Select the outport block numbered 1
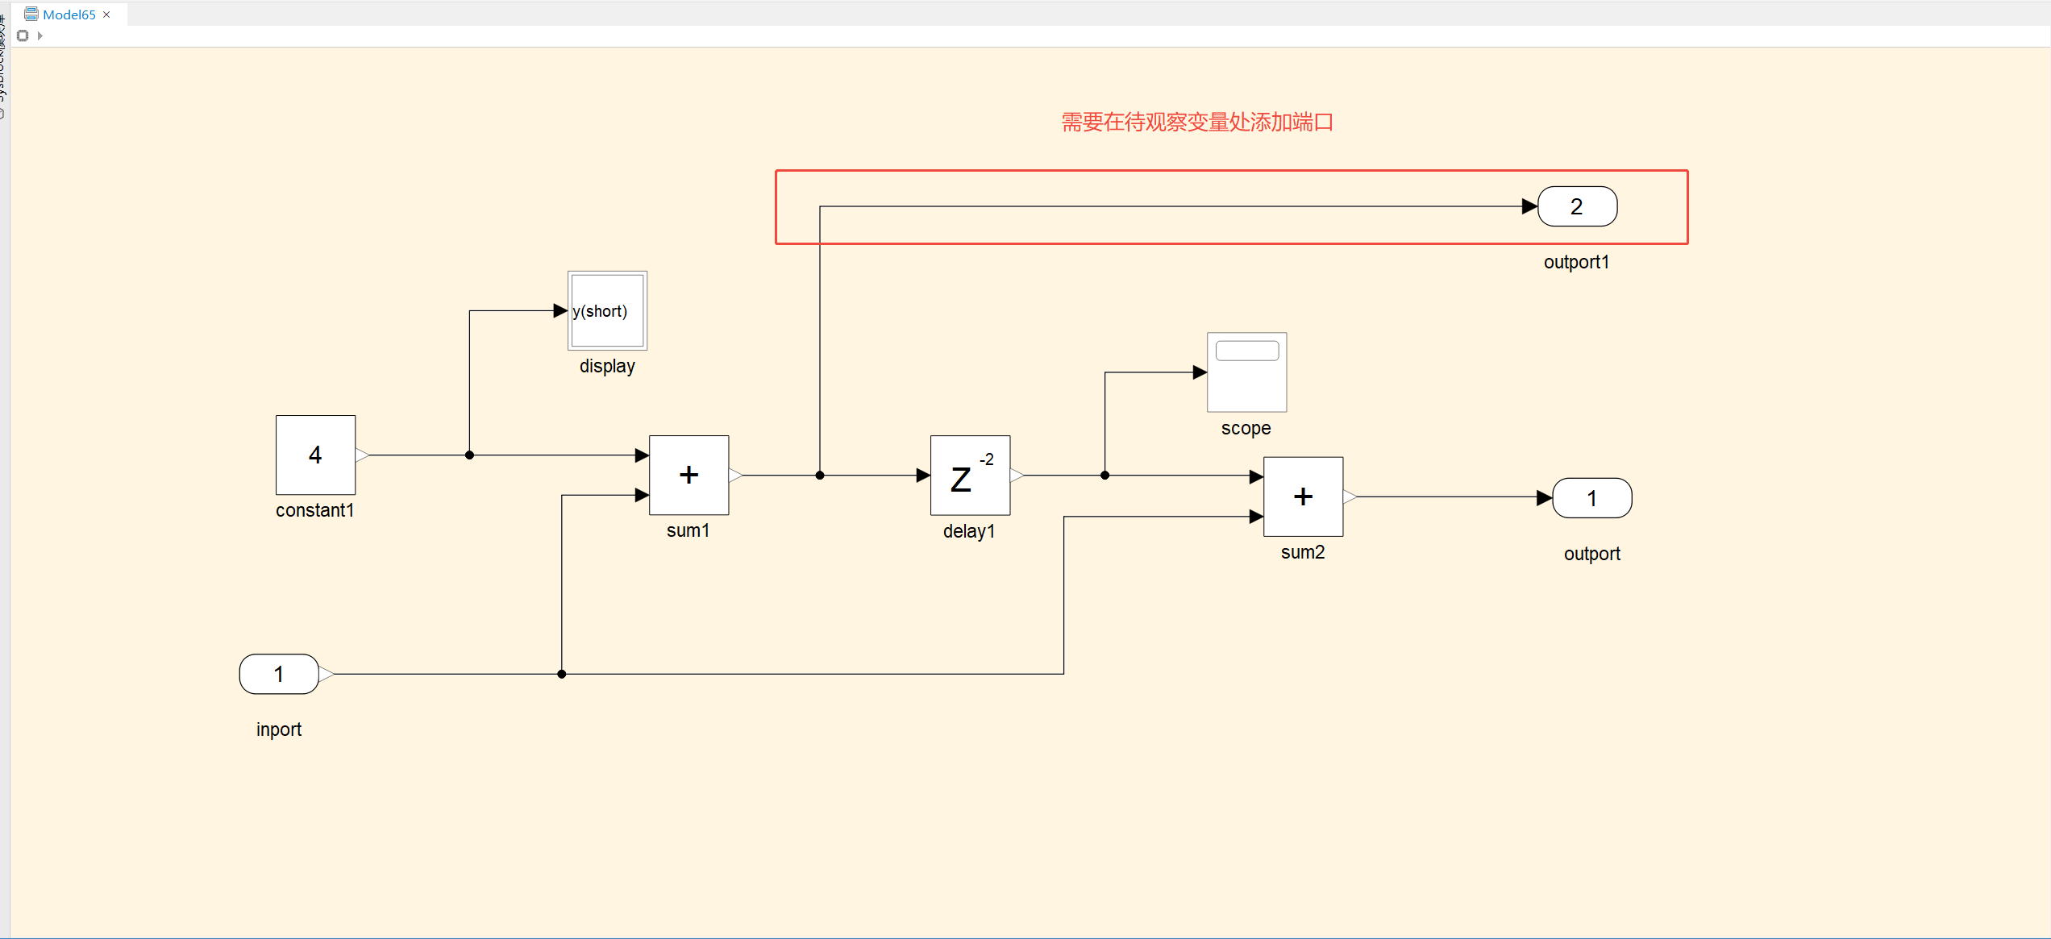The height and width of the screenshot is (939, 2051). click(1591, 498)
